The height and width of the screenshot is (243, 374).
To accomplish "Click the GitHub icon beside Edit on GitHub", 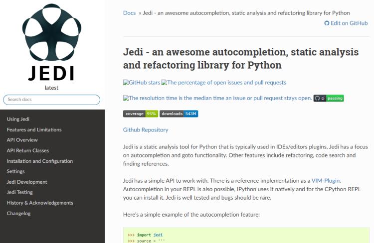I will click(327, 23).
